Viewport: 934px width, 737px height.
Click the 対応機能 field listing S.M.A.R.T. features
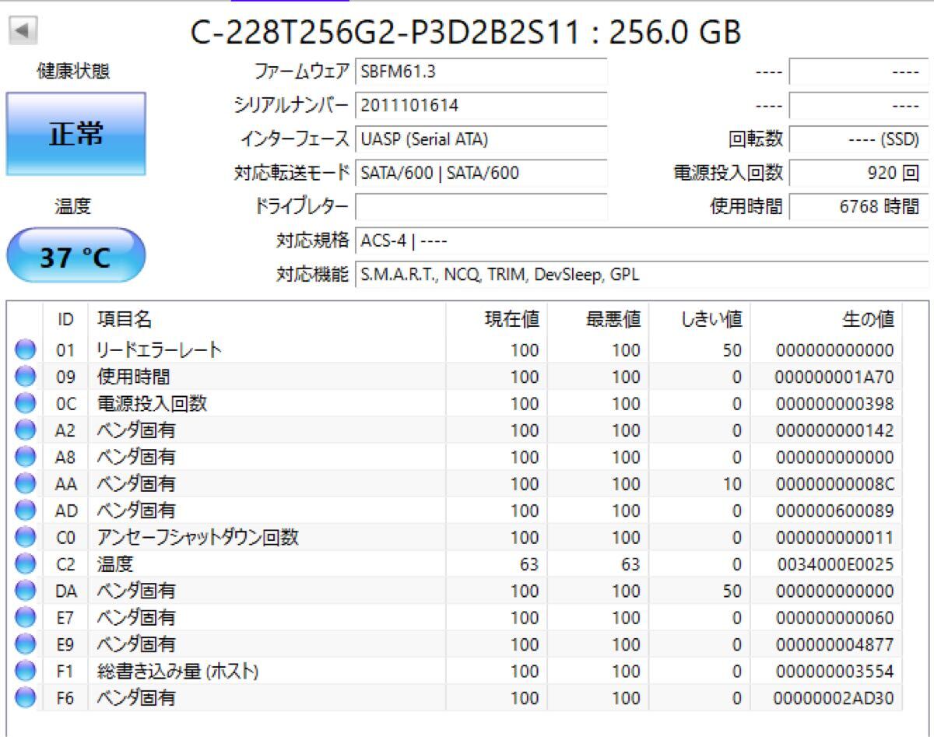tap(498, 275)
